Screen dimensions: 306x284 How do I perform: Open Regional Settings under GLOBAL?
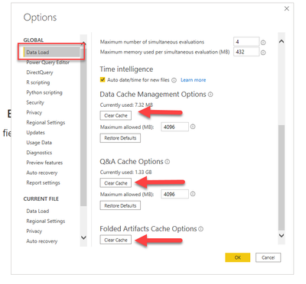pyautogui.click(x=46, y=123)
